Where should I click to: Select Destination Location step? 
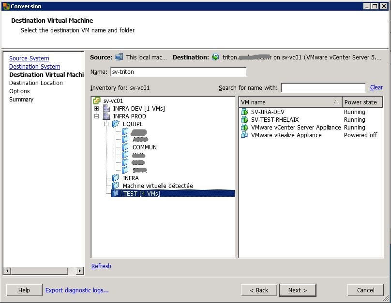pos(36,83)
